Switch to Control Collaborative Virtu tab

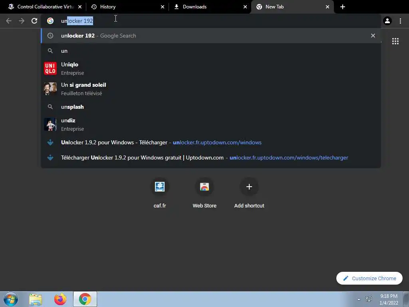(x=44, y=7)
